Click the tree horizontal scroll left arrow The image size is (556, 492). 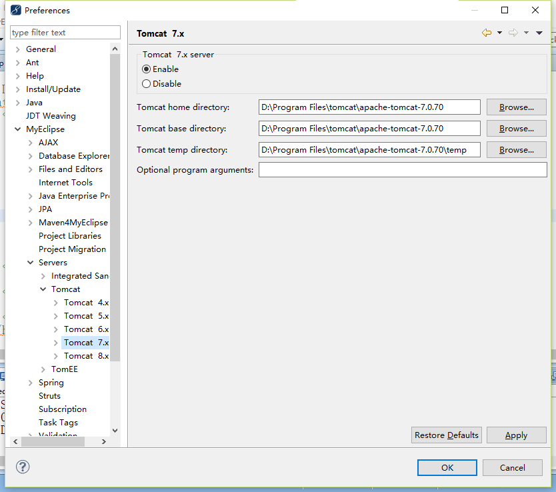[x=15, y=441]
